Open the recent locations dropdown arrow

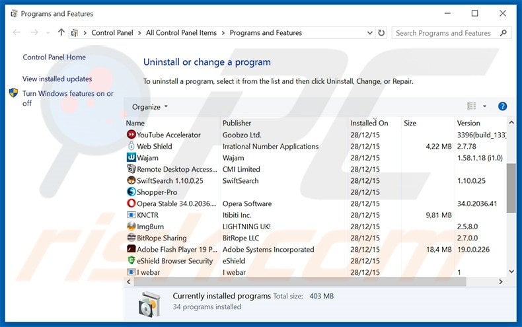point(48,32)
